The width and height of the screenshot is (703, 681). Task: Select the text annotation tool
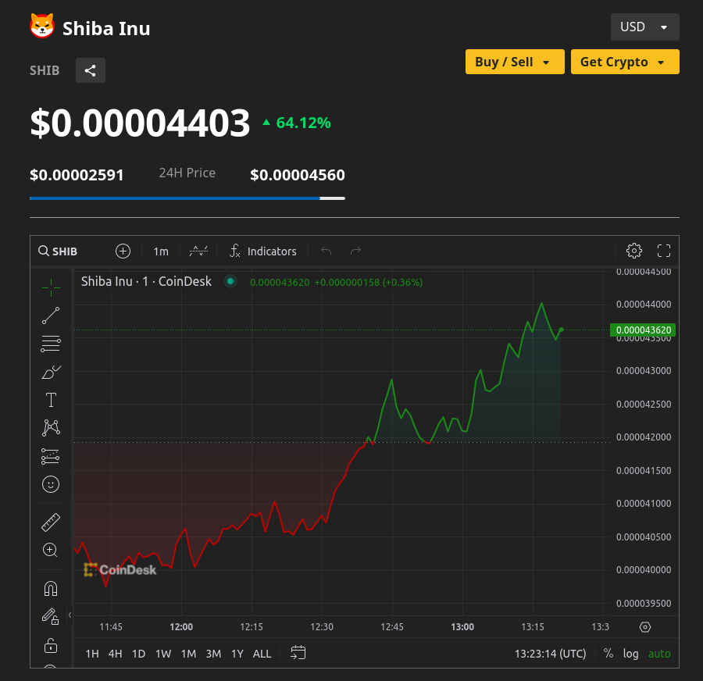click(x=51, y=400)
